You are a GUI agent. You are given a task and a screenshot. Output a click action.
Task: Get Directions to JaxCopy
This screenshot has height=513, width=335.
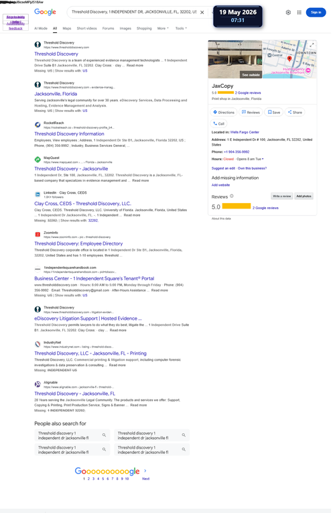coord(224,112)
